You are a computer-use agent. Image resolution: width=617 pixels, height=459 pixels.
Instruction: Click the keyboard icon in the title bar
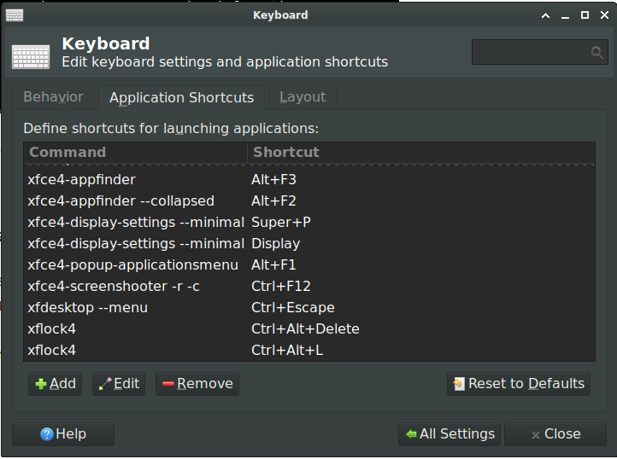(x=15, y=15)
